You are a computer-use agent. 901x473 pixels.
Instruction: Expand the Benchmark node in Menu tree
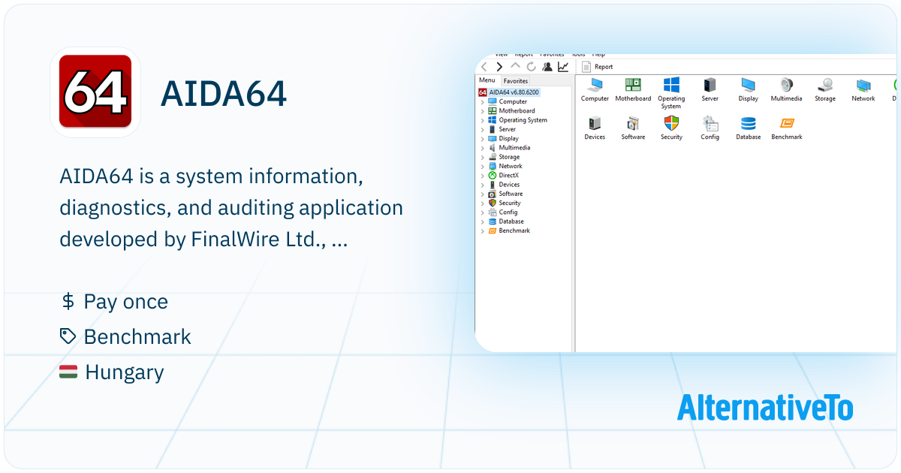(x=483, y=230)
